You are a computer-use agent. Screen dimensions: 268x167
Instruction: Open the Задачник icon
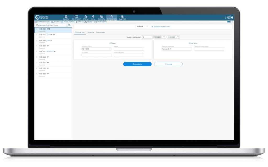click(x=122, y=17)
